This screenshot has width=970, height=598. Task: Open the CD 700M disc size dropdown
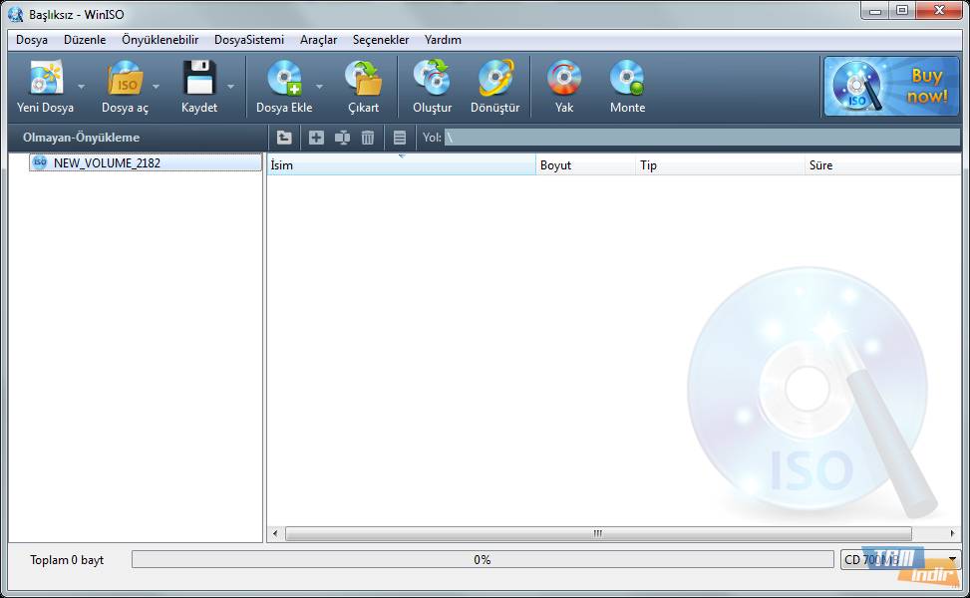[x=952, y=559]
